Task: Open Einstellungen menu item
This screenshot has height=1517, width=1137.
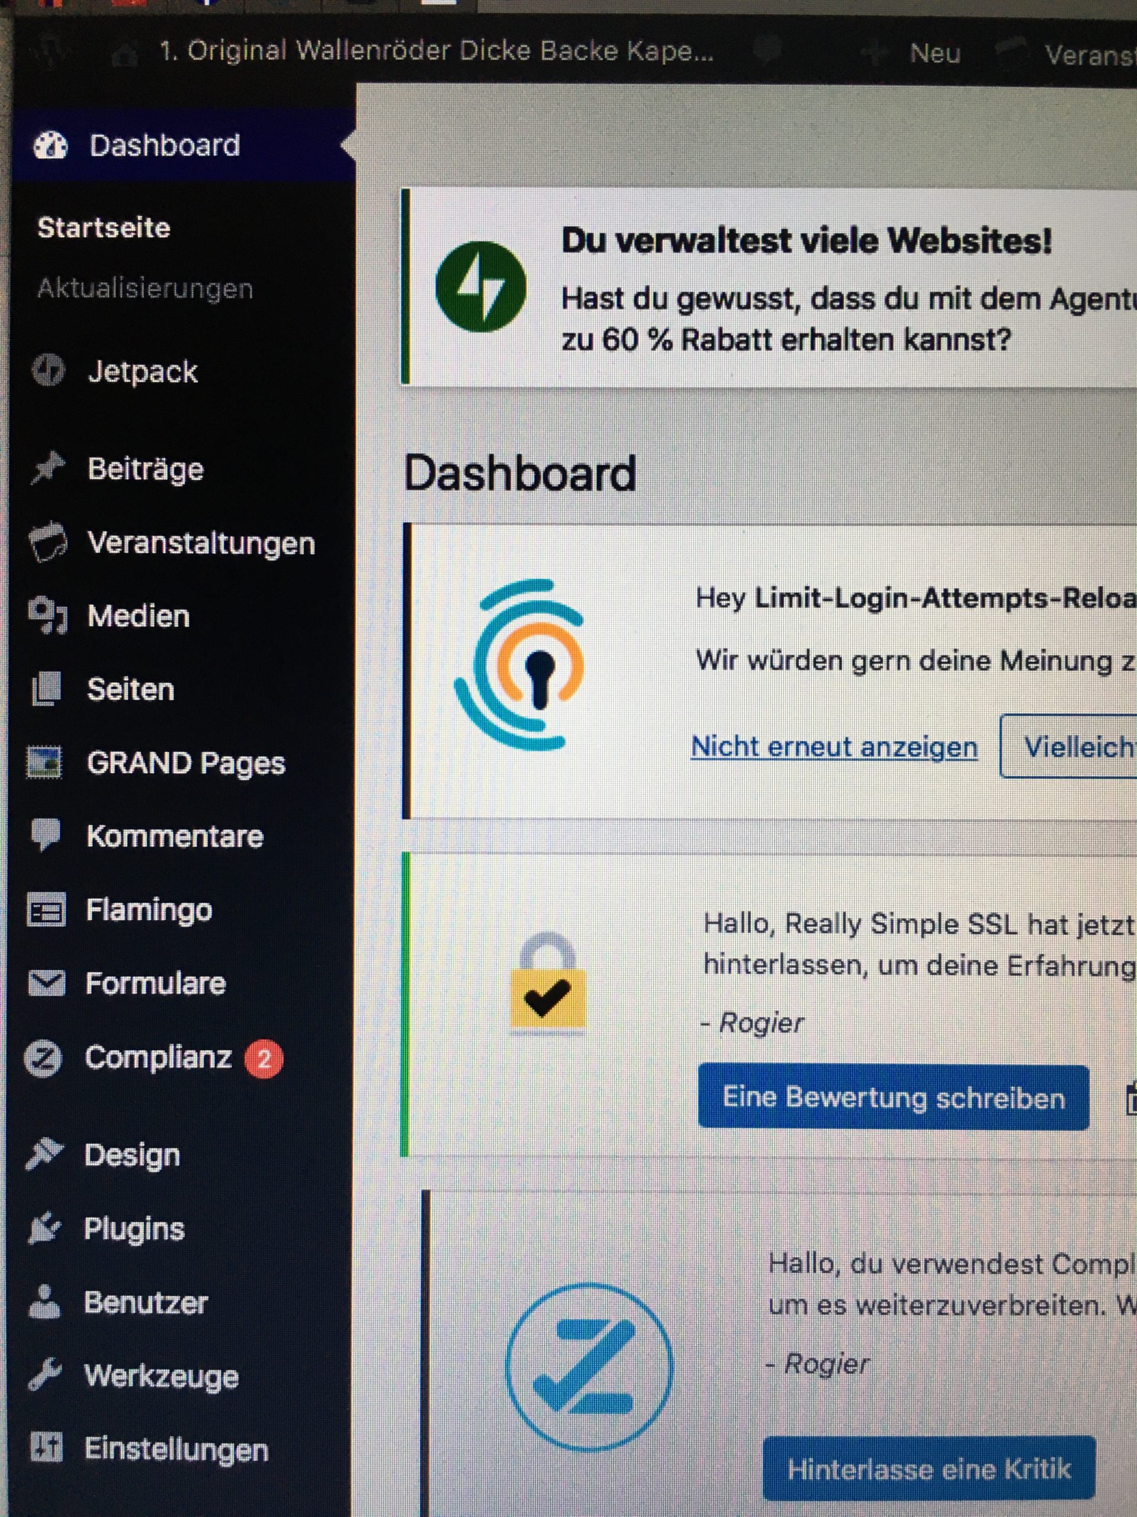Action: tap(176, 1449)
